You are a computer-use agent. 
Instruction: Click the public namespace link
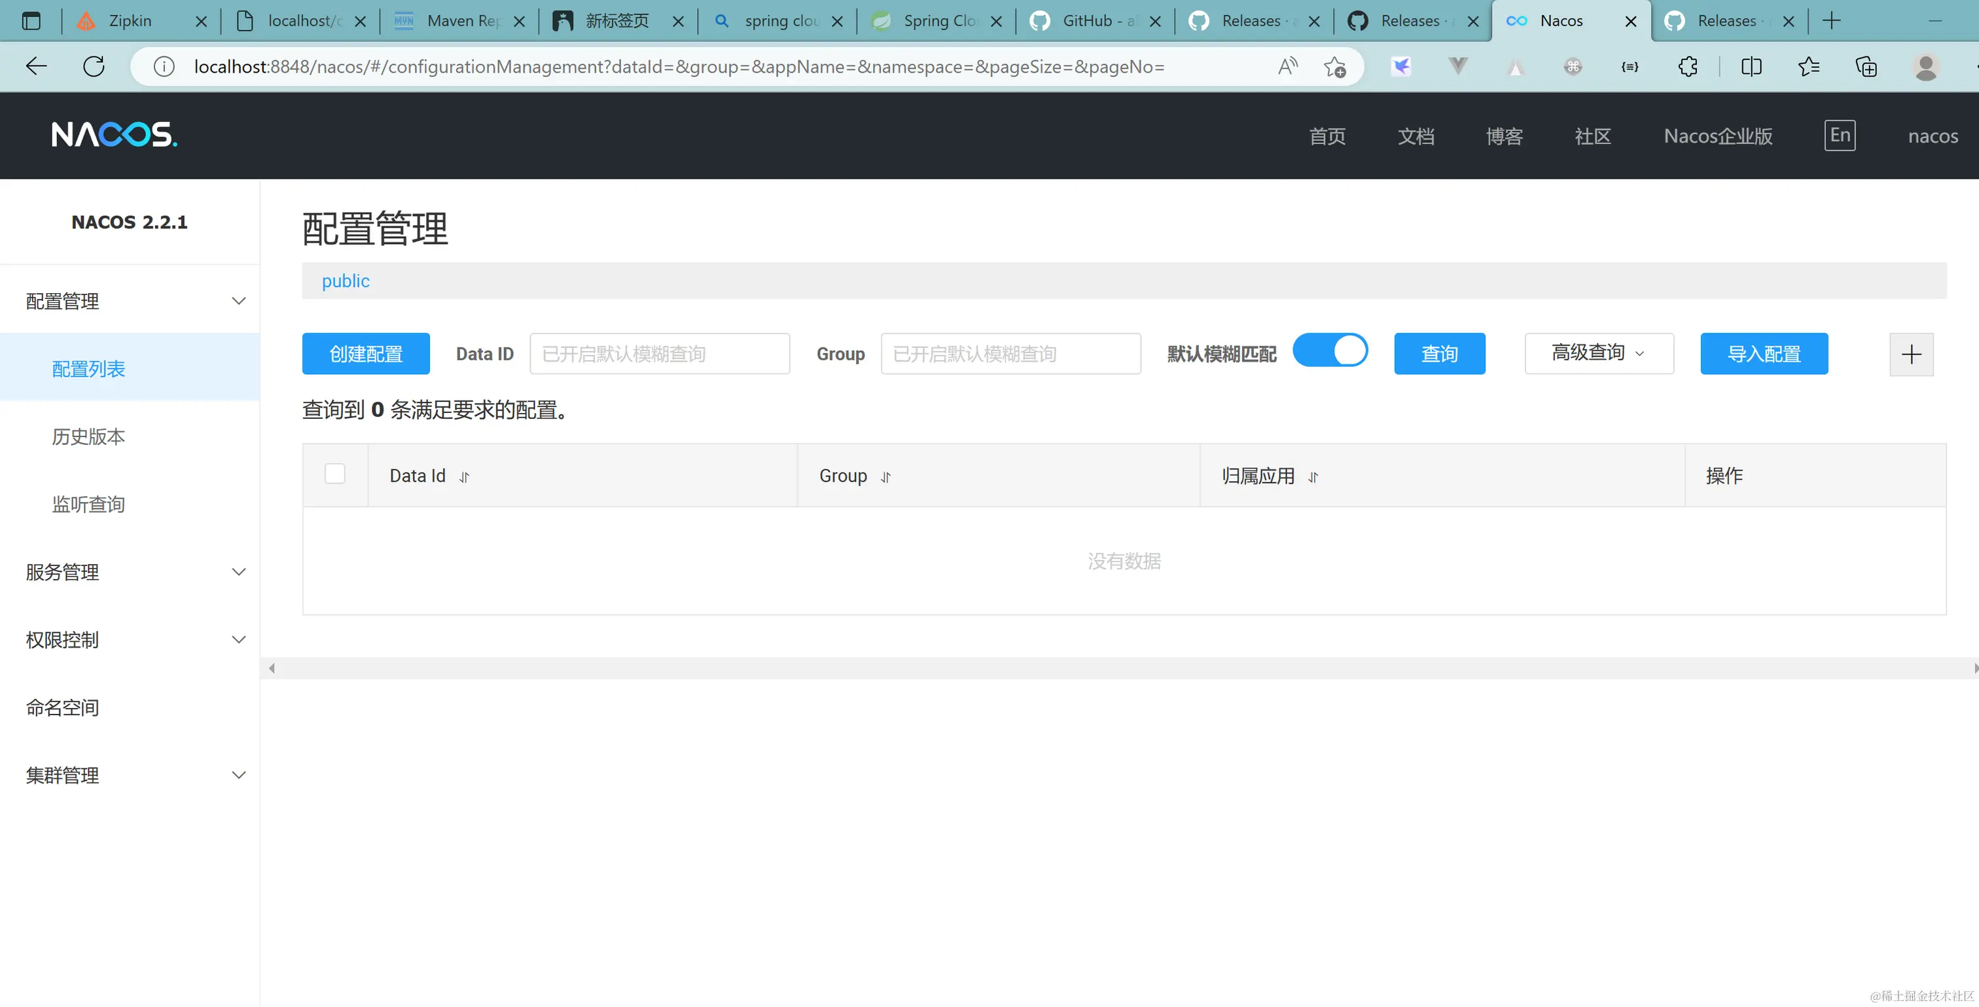coord(346,281)
